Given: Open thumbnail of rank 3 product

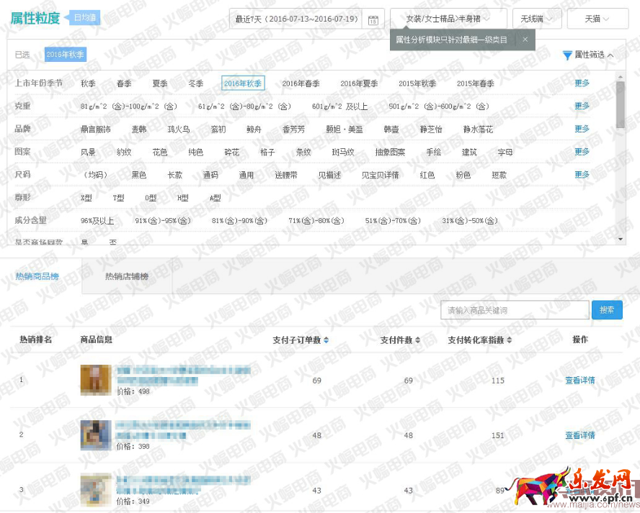Looking at the screenshot, I should [96, 490].
